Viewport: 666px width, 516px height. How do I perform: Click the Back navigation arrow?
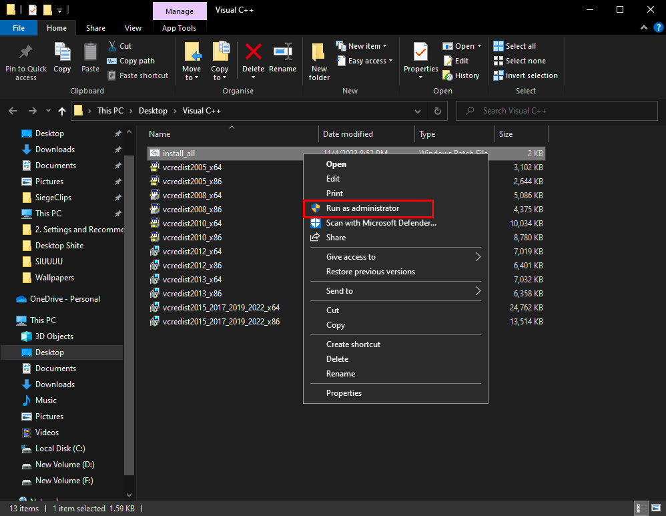pyautogui.click(x=13, y=111)
